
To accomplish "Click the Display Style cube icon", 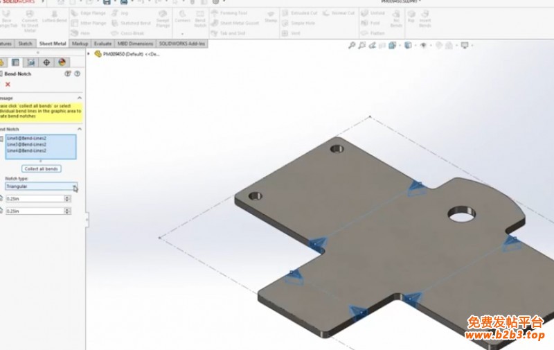I will pos(408,45).
